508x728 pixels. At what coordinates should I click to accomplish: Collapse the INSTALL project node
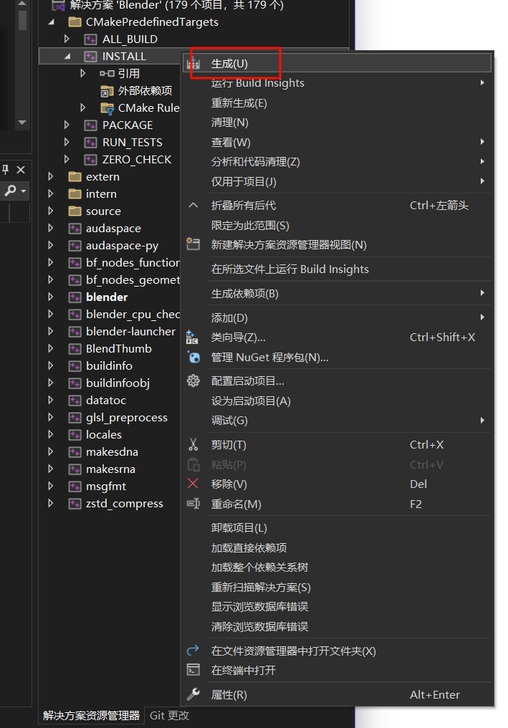click(68, 57)
